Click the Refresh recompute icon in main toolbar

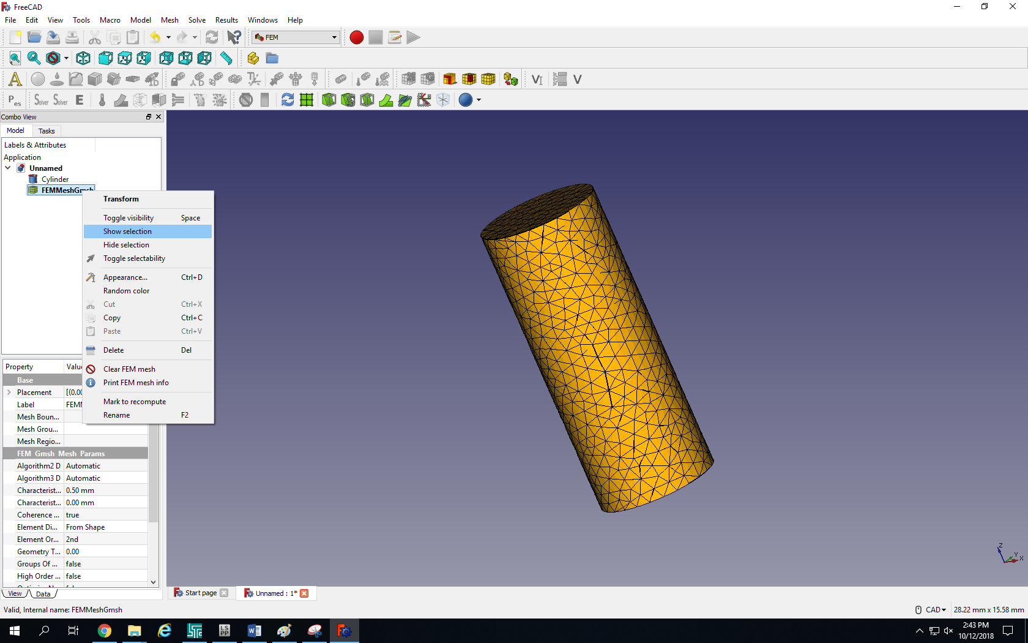[212, 37]
